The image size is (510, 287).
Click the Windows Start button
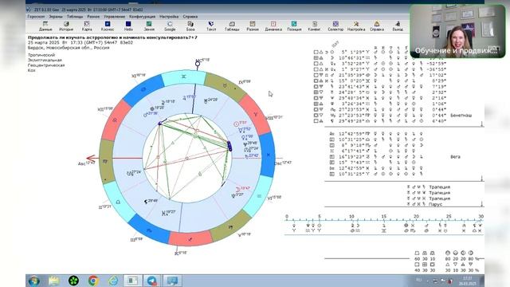pos(33,281)
